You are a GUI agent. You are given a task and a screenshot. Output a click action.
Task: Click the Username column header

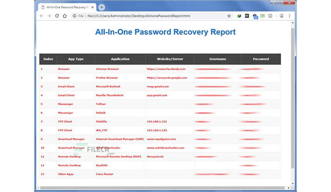[218, 59]
